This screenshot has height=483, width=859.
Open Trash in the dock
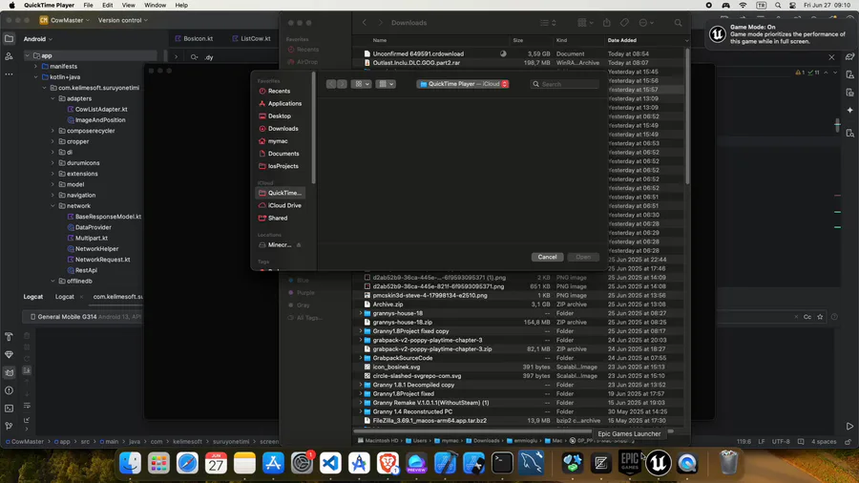point(728,463)
